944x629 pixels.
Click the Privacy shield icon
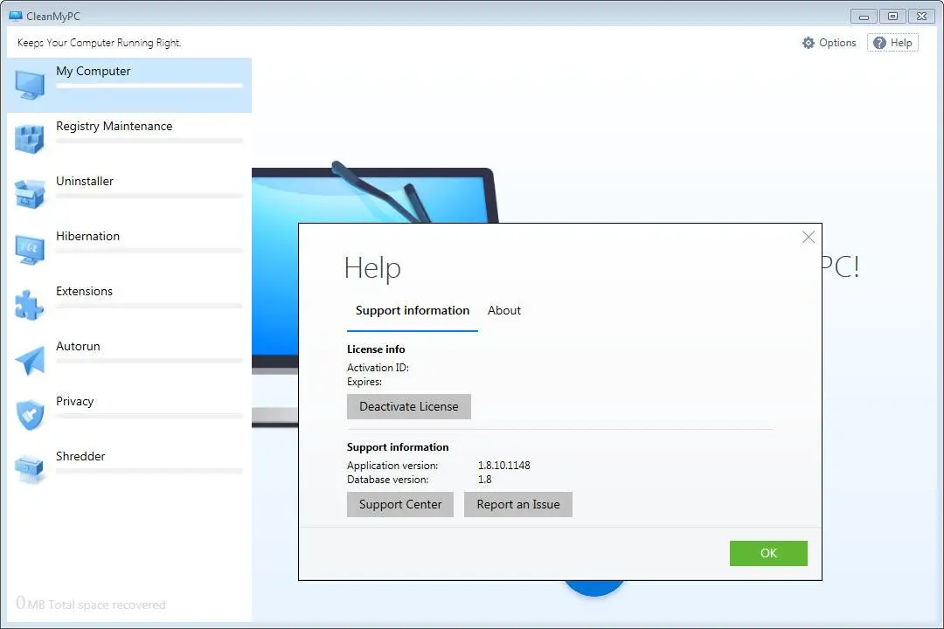[30, 415]
